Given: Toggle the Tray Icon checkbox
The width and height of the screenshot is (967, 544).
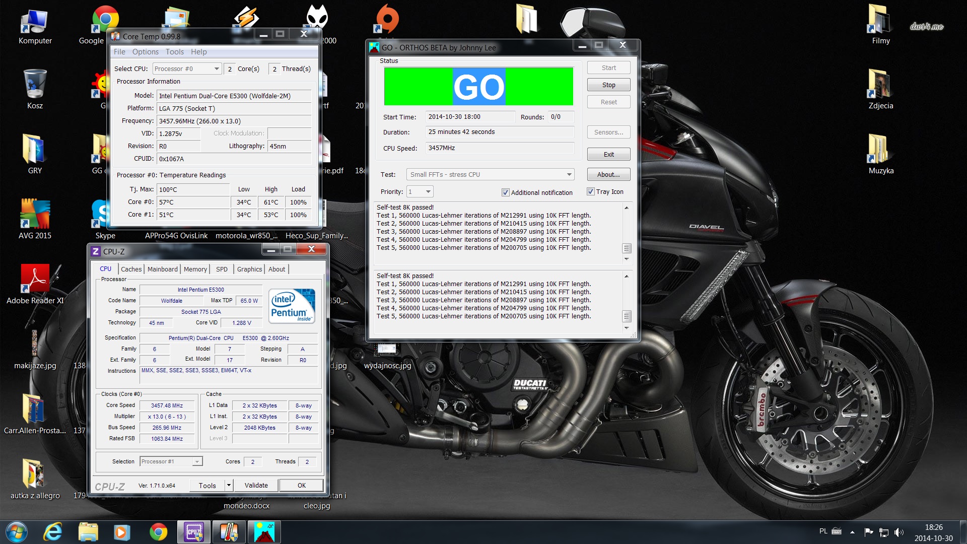Looking at the screenshot, I should (590, 192).
